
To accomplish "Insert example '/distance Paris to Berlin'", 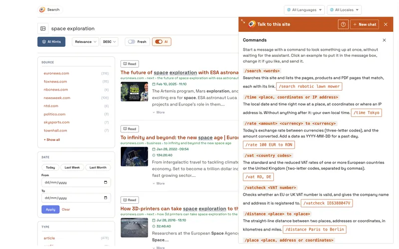I will [x=315, y=230].
